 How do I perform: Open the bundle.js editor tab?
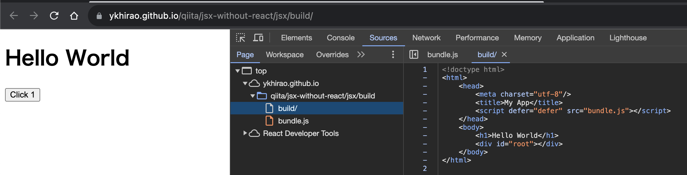(x=442, y=55)
